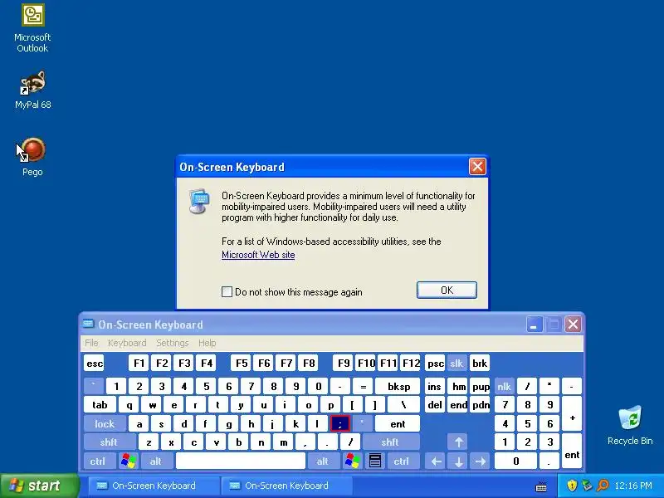
Task: Click the left arrow key
Action: (437, 461)
